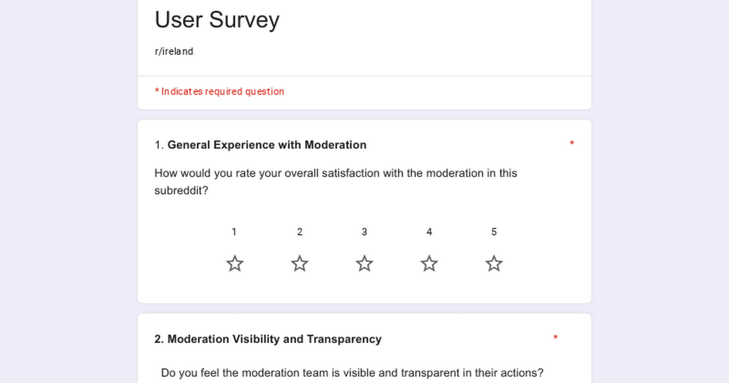Click the User Survey form title
729x383 pixels.
[217, 20]
